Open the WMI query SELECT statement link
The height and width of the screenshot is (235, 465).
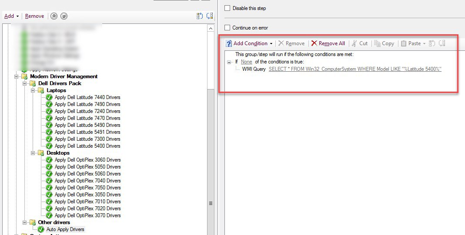pos(355,69)
